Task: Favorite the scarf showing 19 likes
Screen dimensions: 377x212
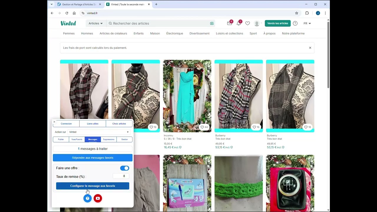Action: point(153,127)
